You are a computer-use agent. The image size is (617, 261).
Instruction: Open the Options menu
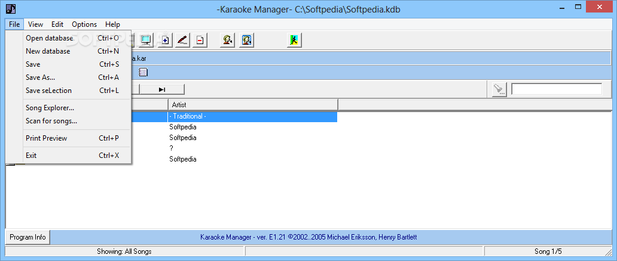(x=84, y=24)
